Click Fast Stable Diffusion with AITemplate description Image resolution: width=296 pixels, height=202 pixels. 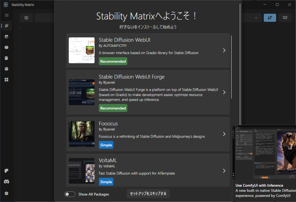coord(137,173)
